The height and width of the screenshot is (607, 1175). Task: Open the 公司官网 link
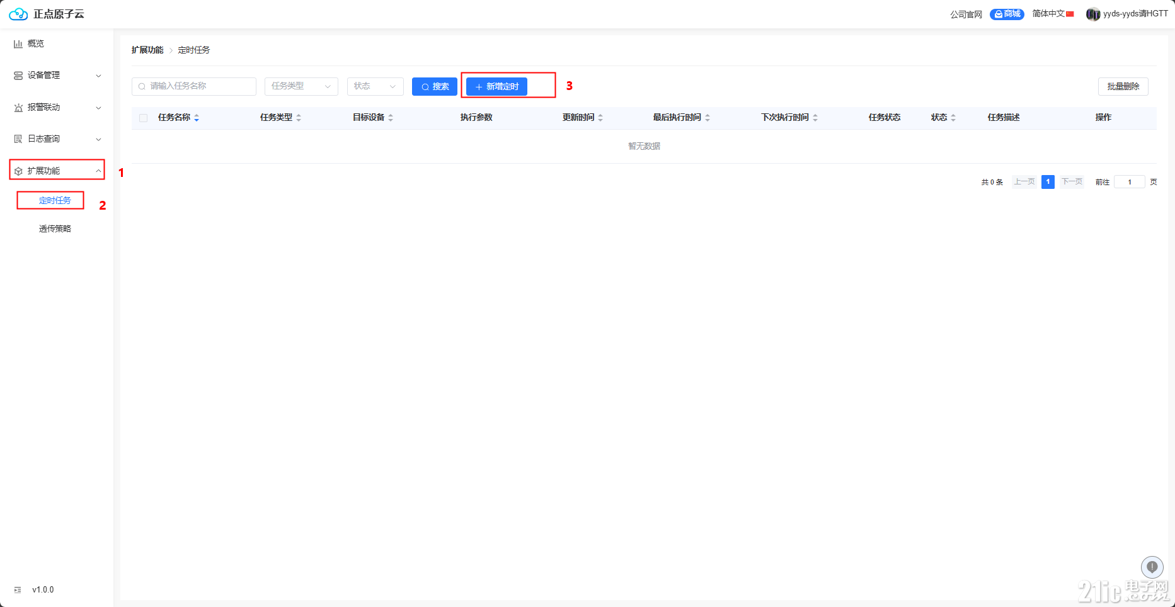point(966,14)
